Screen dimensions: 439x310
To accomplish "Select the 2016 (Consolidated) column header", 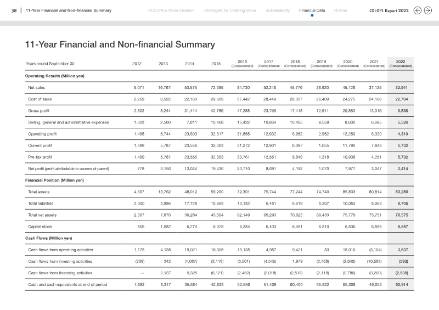I will tap(242, 64).
